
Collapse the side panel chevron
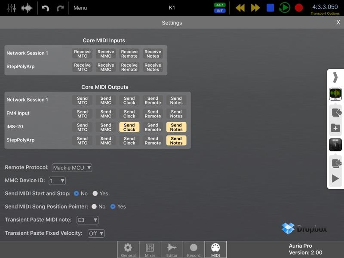point(335,77)
